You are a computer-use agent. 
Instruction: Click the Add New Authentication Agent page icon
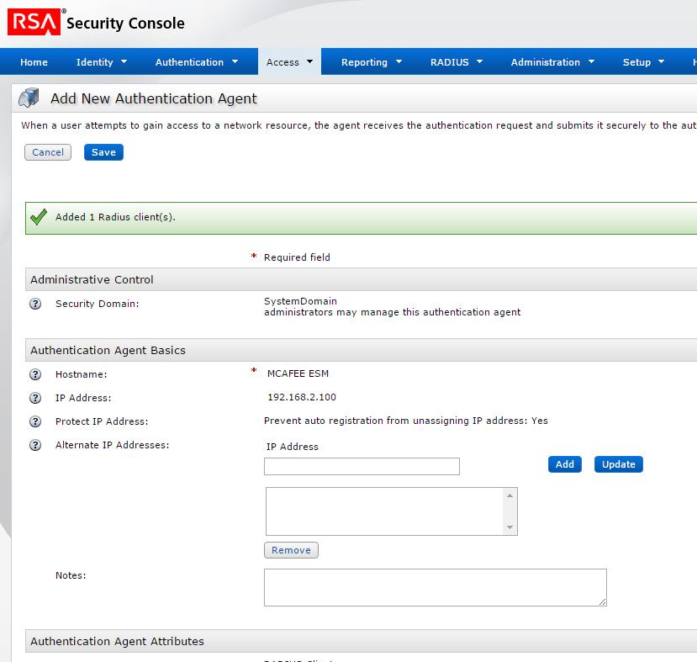[26, 98]
